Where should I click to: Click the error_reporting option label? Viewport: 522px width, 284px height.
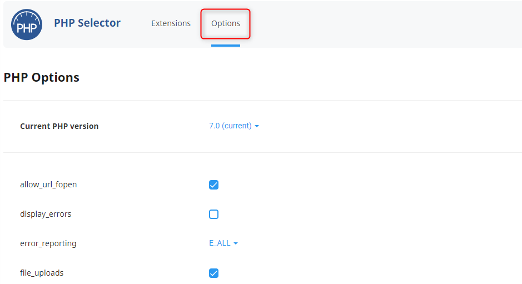pyautogui.click(x=48, y=243)
